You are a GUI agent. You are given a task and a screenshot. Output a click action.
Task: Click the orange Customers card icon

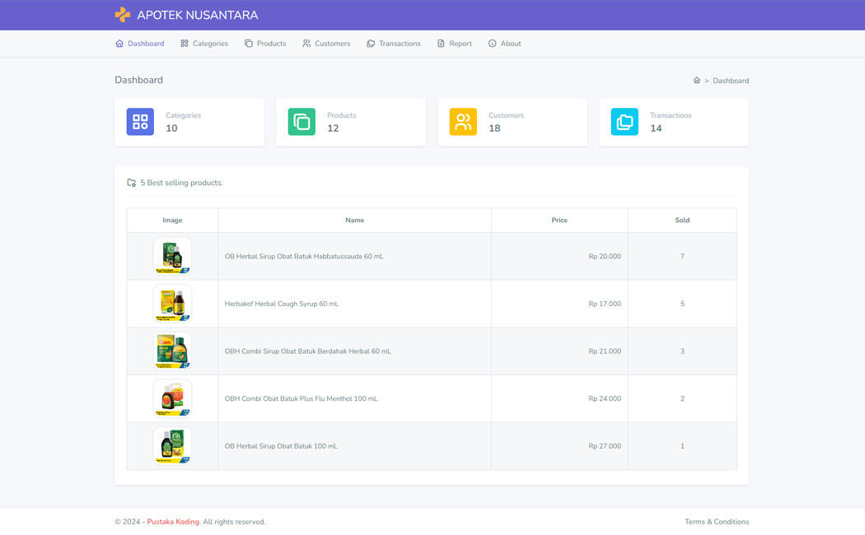click(x=462, y=121)
